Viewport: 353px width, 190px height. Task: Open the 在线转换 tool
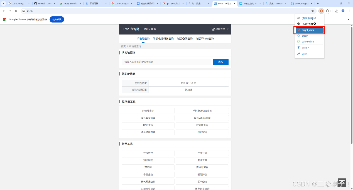(x=148, y=153)
